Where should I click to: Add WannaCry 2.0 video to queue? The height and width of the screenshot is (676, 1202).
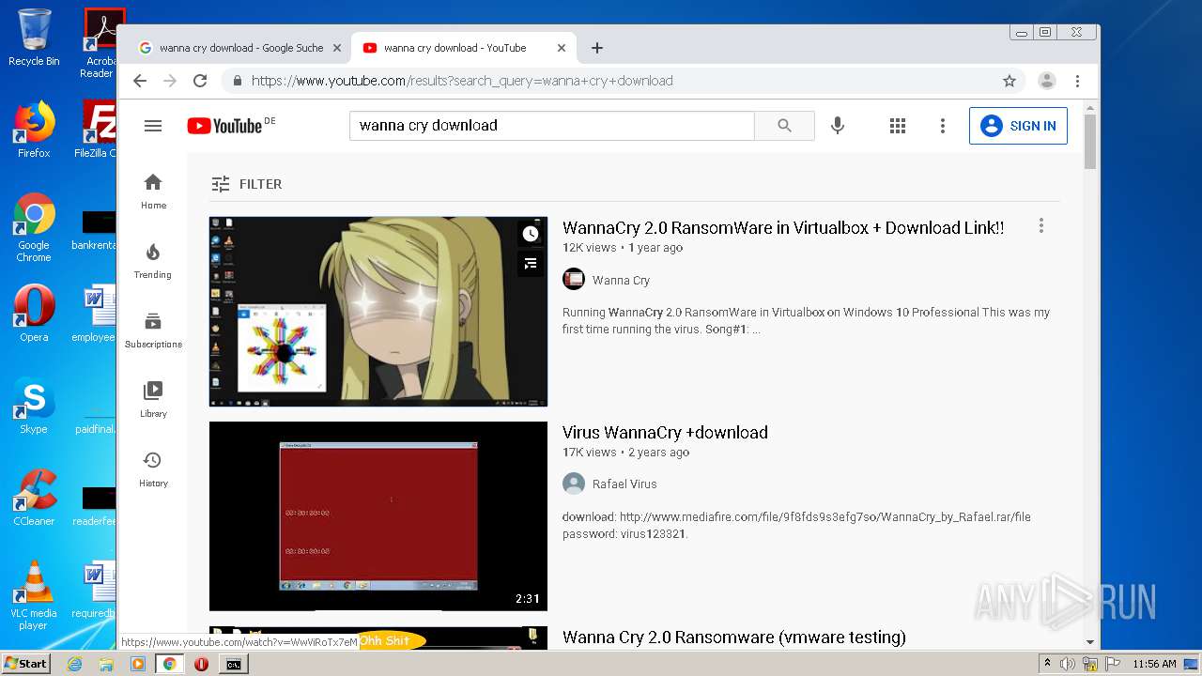coord(531,264)
